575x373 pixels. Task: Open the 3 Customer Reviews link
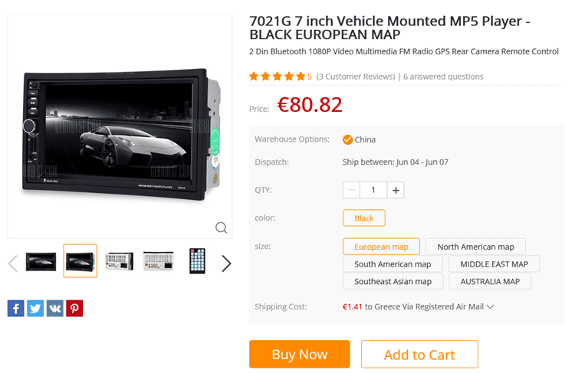[356, 77]
